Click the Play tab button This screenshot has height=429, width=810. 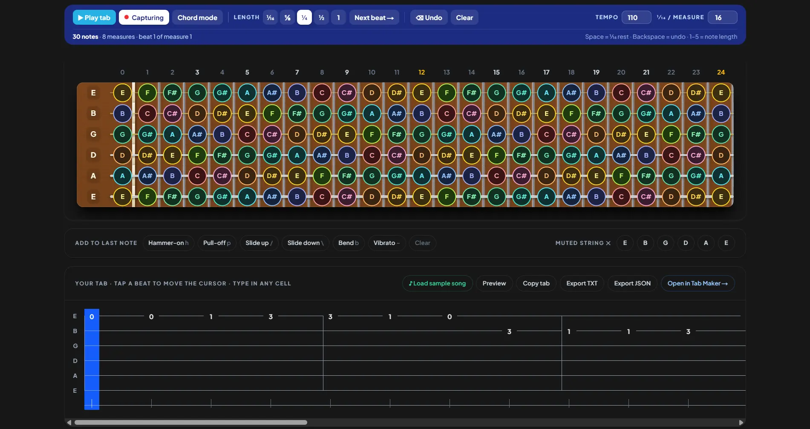(94, 17)
